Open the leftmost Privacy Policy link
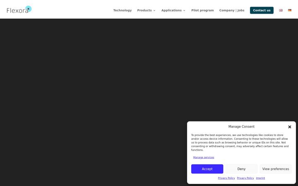The image size is (298, 186). 226,178
